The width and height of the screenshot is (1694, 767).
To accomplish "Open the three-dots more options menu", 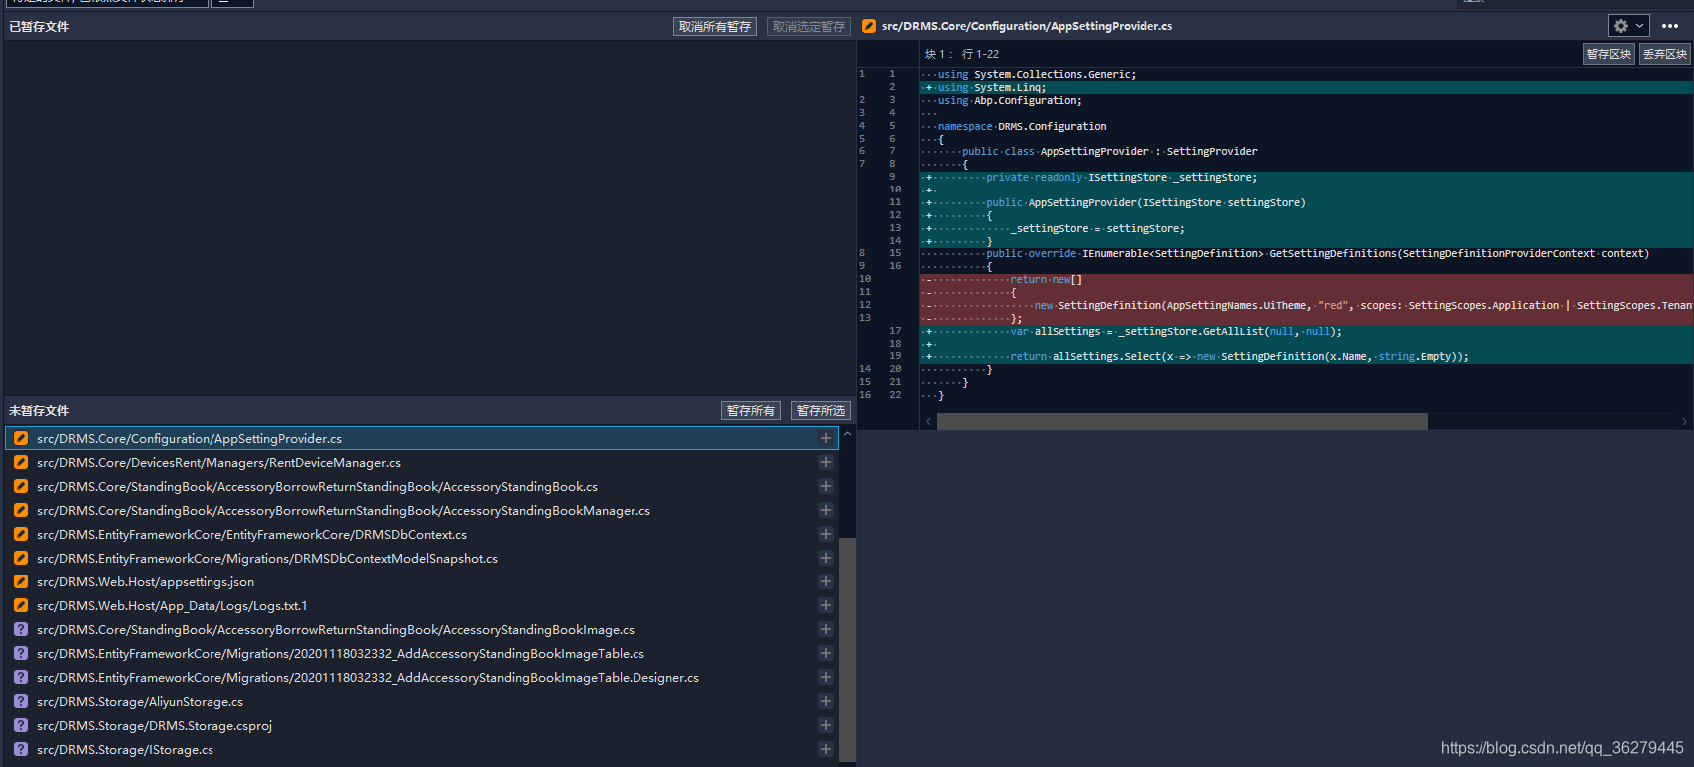I will (x=1670, y=26).
